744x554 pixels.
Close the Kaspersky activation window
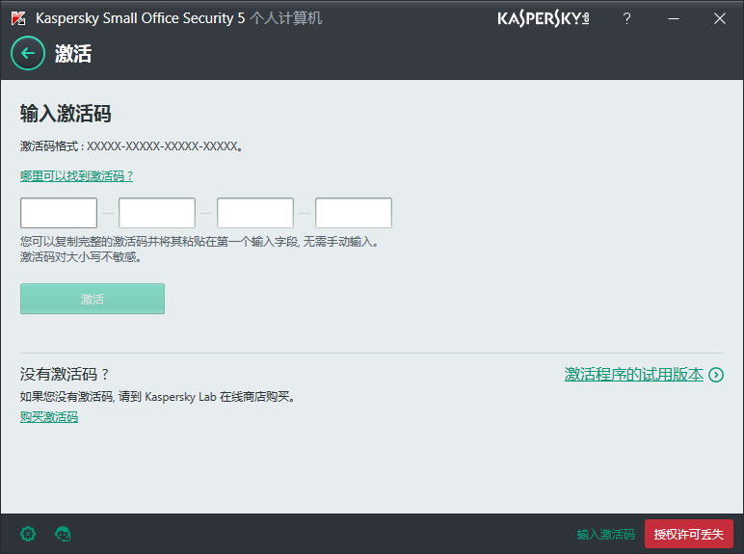tap(720, 18)
